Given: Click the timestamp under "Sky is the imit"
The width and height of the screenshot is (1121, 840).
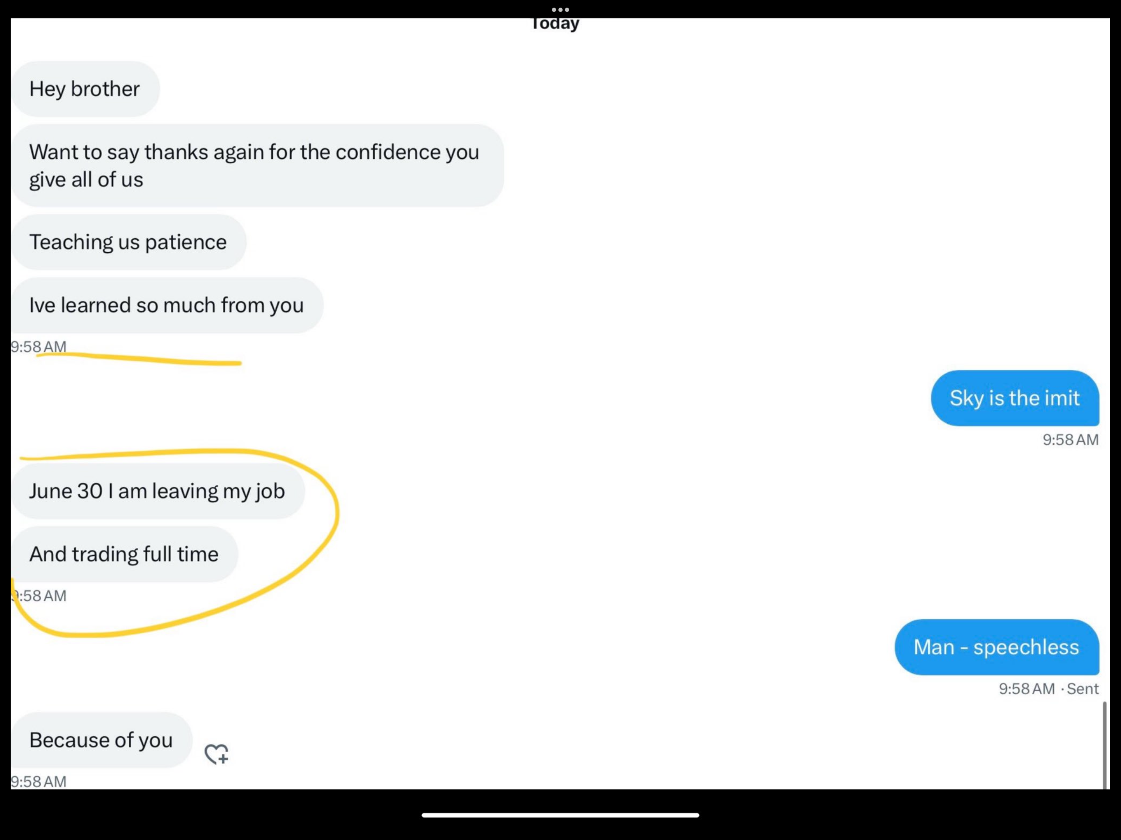Looking at the screenshot, I should point(1070,440).
